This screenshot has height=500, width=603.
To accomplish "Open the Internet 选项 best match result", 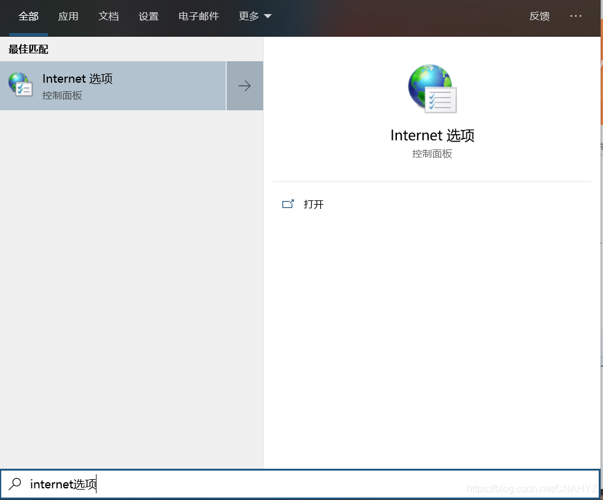I will point(113,86).
